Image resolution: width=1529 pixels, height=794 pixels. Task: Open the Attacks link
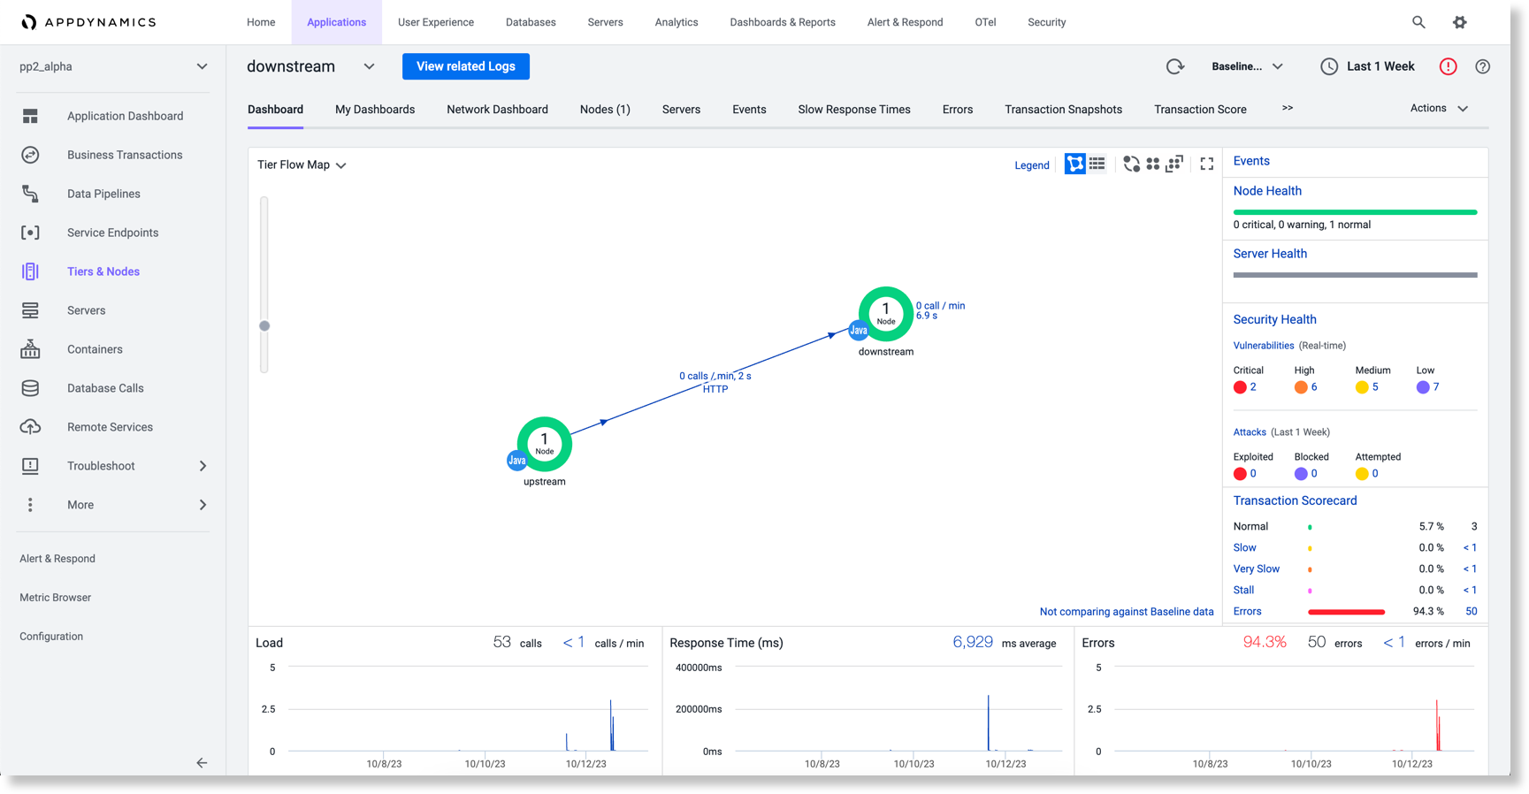point(1250,432)
